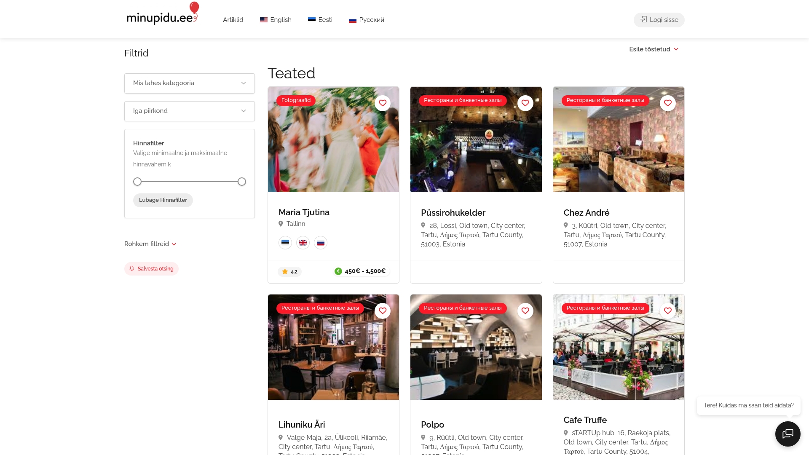
Task: Favorite the Maria Tjutina listing heart icon
Action: [x=382, y=103]
